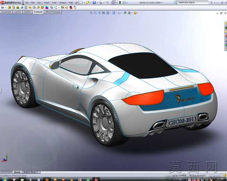Click the Zoom to Area icon

(x=95, y=13)
